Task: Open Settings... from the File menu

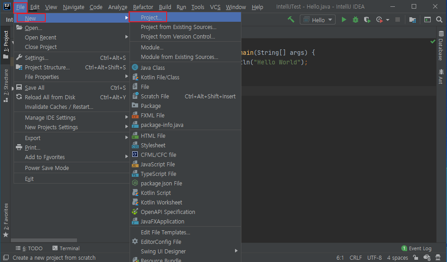Action: [72, 58]
